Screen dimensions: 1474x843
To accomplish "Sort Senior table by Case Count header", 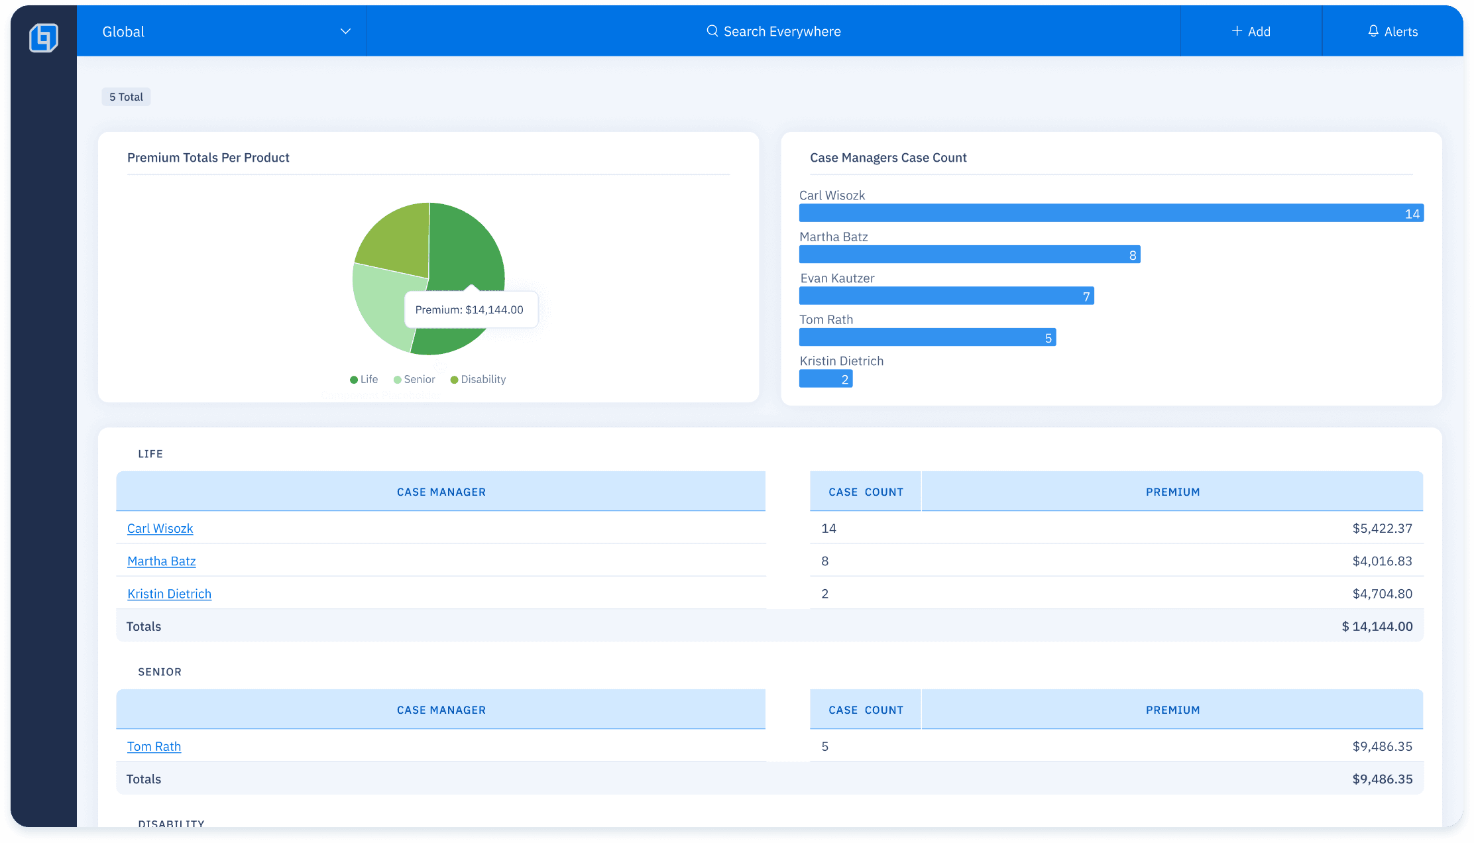I will click(x=865, y=710).
